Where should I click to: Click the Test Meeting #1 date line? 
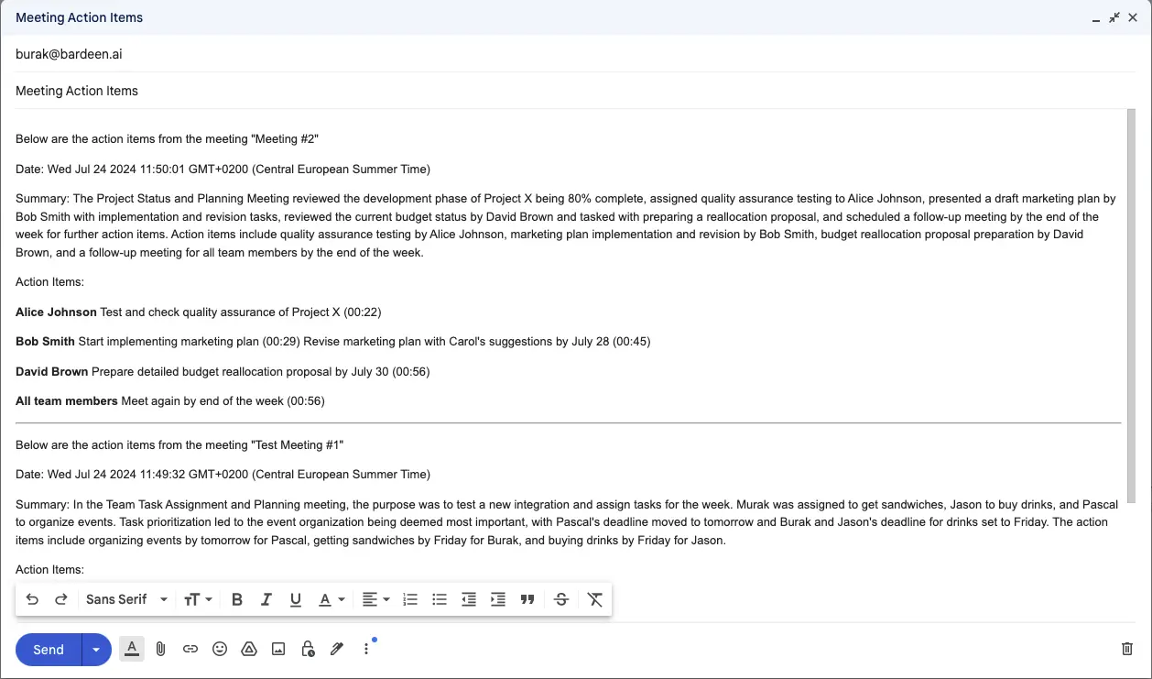(223, 475)
